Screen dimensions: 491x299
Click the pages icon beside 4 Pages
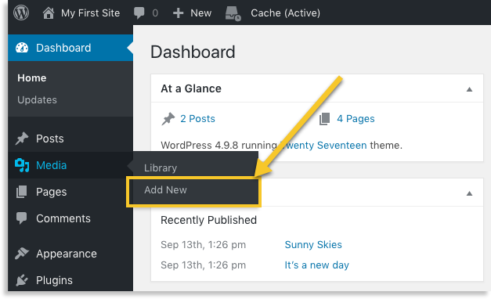point(325,119)
